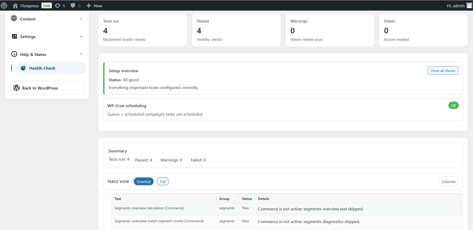This screenshot has width=473, height=230.
Task: Click the admin user avatar
Action: [469, 5]
